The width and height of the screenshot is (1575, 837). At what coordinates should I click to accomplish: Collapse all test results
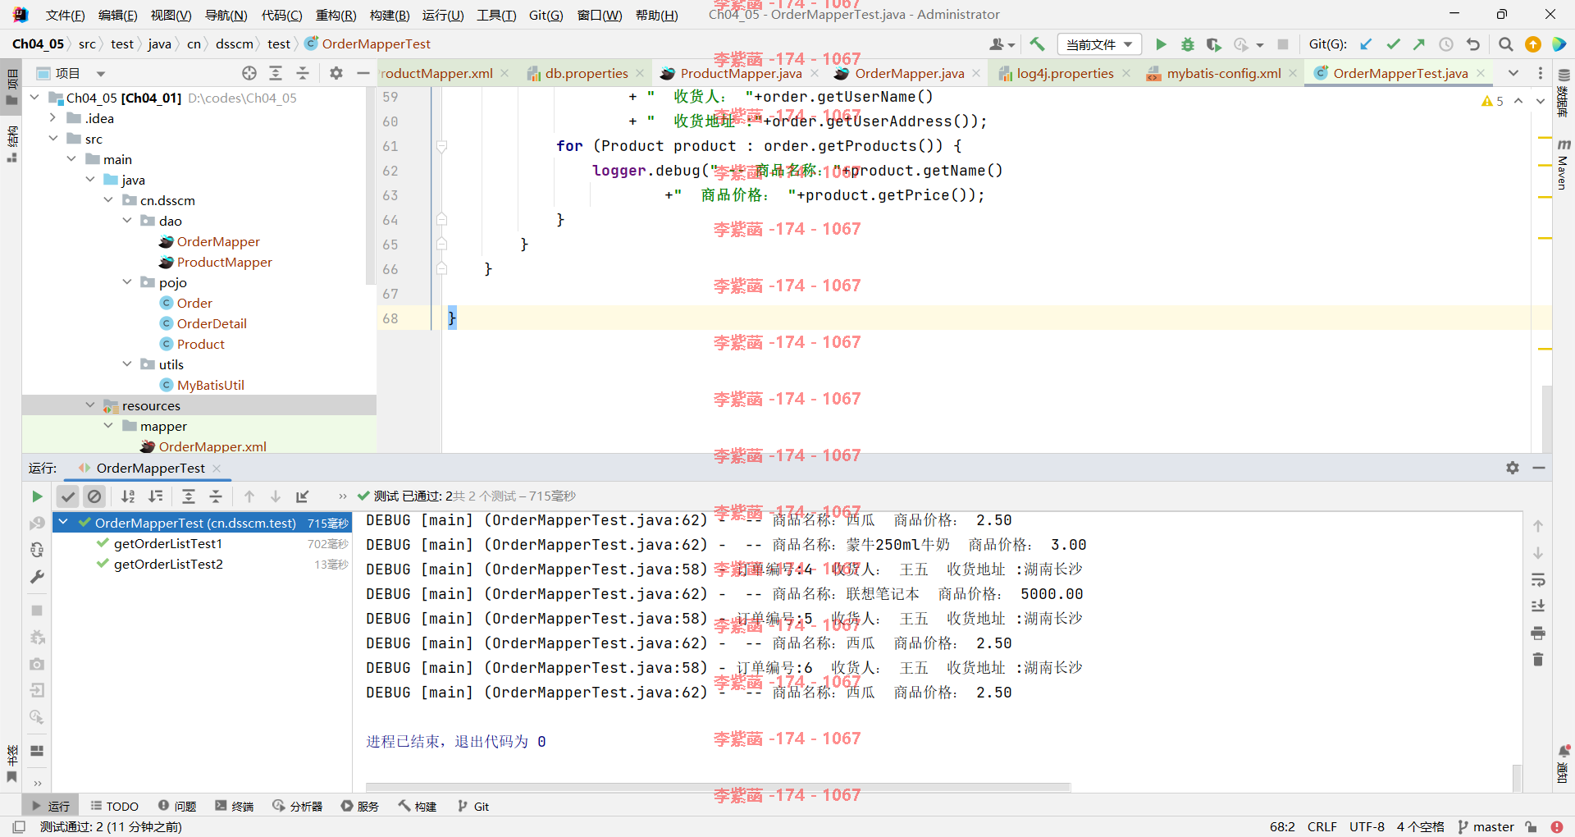[216, 496]
